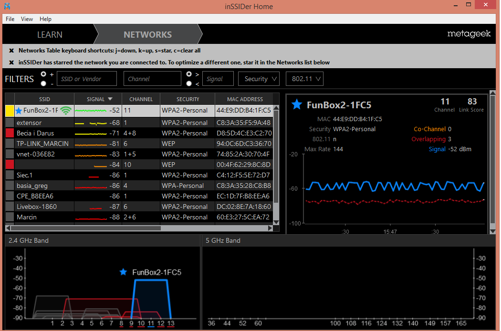Click SIGNAL column sort arrow
The image size is (501, 331).
pyautogui.click(x=110, y=99)
